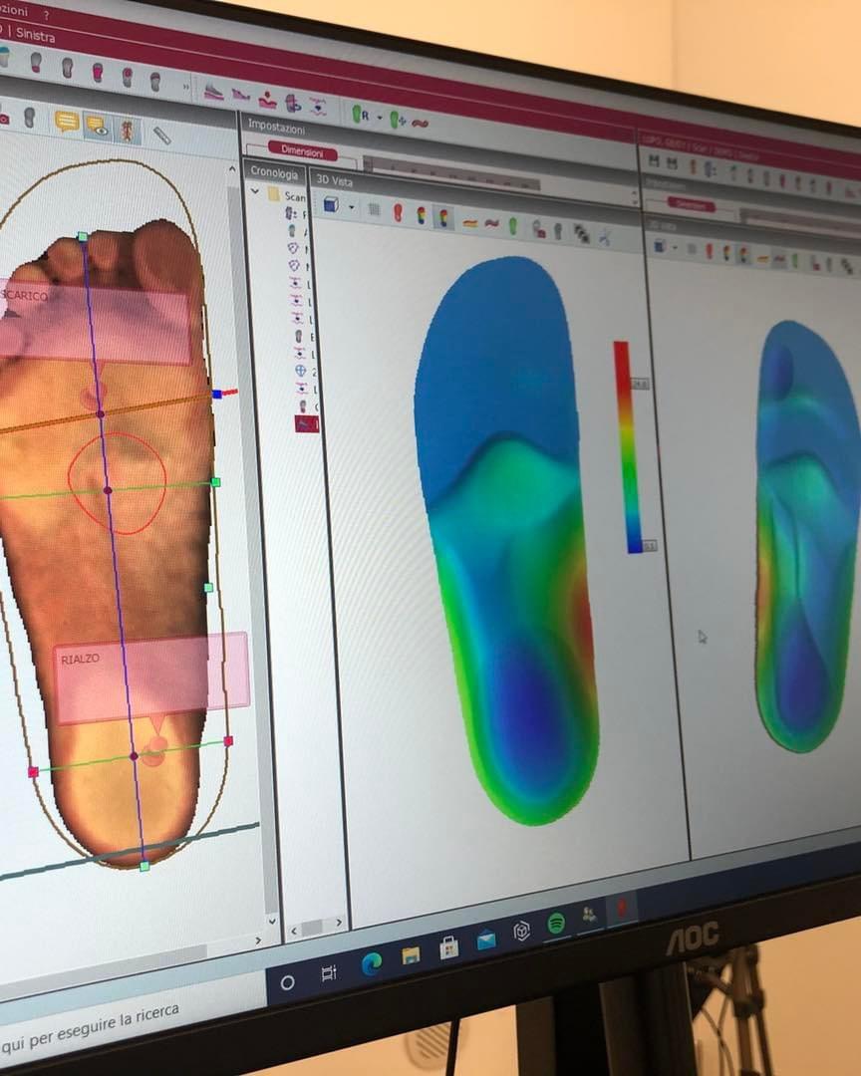Click the blue handle on the orange metatarsal line
Screen dimensions: 861x1076
(x=217, y=394)
